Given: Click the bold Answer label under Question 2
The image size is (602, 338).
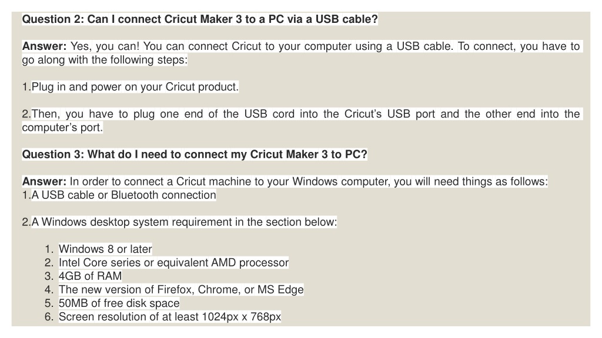Looking at the screenshot, I should tap(44, 46).
